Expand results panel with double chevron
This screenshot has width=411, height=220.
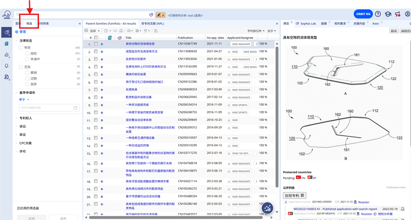click(277, 24)
